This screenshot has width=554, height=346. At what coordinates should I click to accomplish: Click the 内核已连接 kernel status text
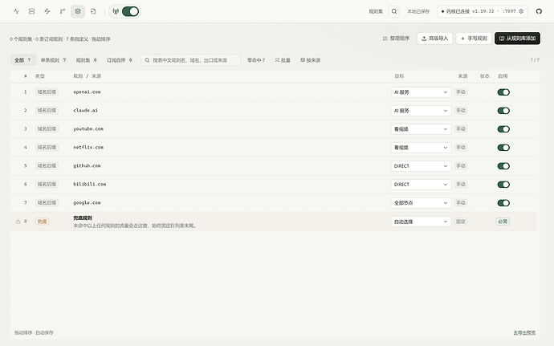coord(458,11)
